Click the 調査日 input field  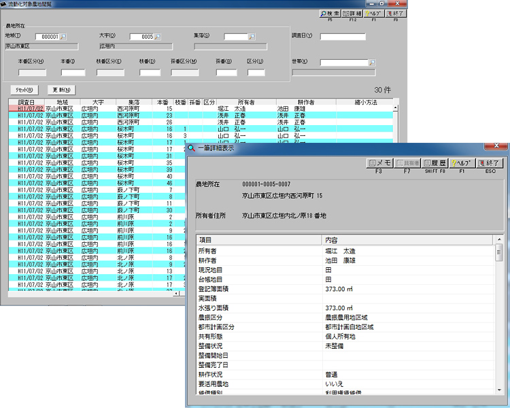(x=343, y=37)
